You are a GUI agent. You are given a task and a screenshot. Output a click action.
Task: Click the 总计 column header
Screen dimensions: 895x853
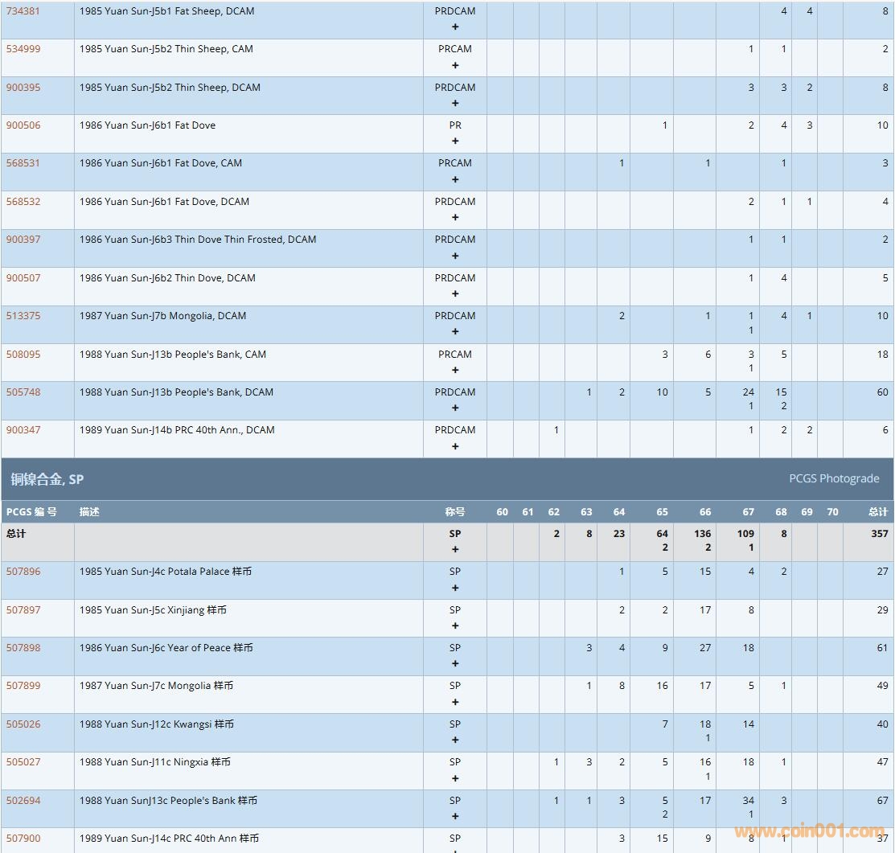(877, 512)
